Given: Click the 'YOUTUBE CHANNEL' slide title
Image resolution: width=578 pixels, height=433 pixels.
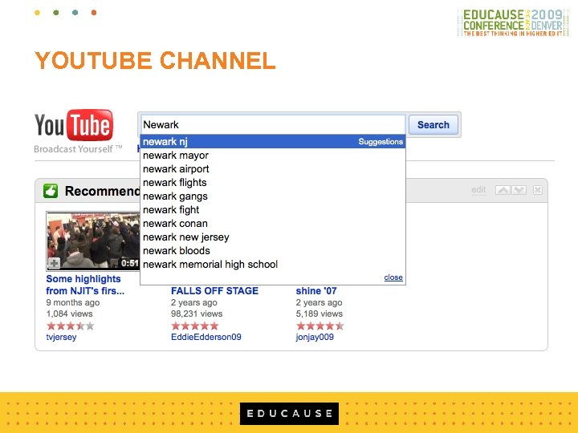Looking at the screenshot, I should coord(155,60).
